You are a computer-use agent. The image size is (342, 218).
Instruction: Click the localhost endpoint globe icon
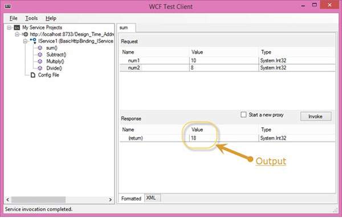click(26, 34)
